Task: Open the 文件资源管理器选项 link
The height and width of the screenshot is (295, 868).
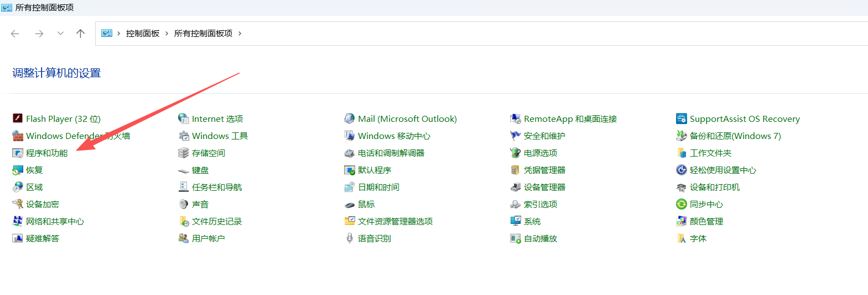Action: [396, 221]
